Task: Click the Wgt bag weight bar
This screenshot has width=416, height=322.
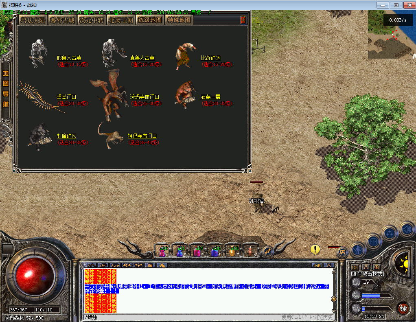Action: [x=377, y=309]
